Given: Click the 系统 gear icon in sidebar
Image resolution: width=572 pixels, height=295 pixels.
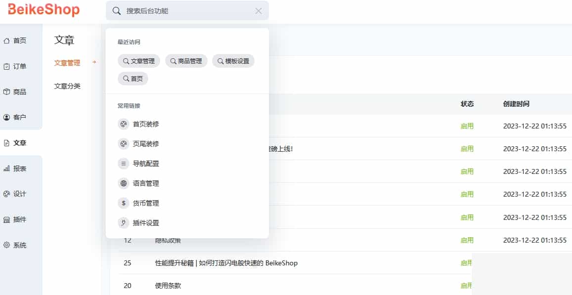Looking at the screenshot, I should coord(6,245).
